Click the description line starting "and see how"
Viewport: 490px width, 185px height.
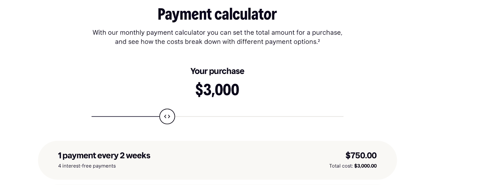217,42
